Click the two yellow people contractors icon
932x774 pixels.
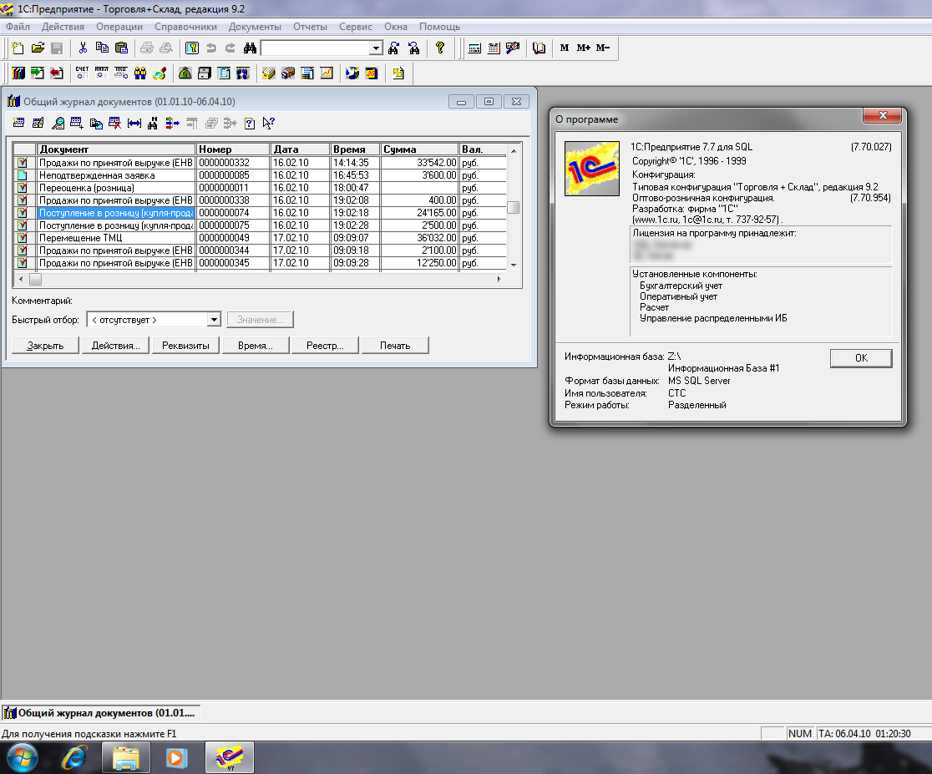click(x=140, y=73)
